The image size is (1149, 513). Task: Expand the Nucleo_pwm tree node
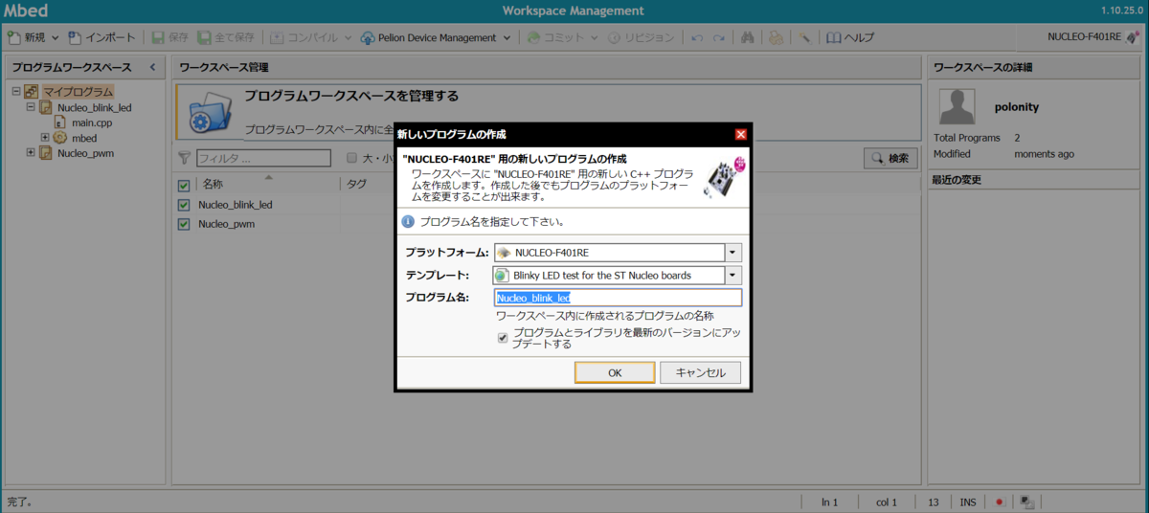click(31, 152)
